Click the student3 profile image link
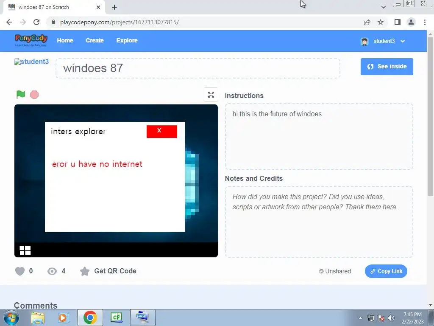Viewport: 434px width, 326px height. [x=31, y=62]
